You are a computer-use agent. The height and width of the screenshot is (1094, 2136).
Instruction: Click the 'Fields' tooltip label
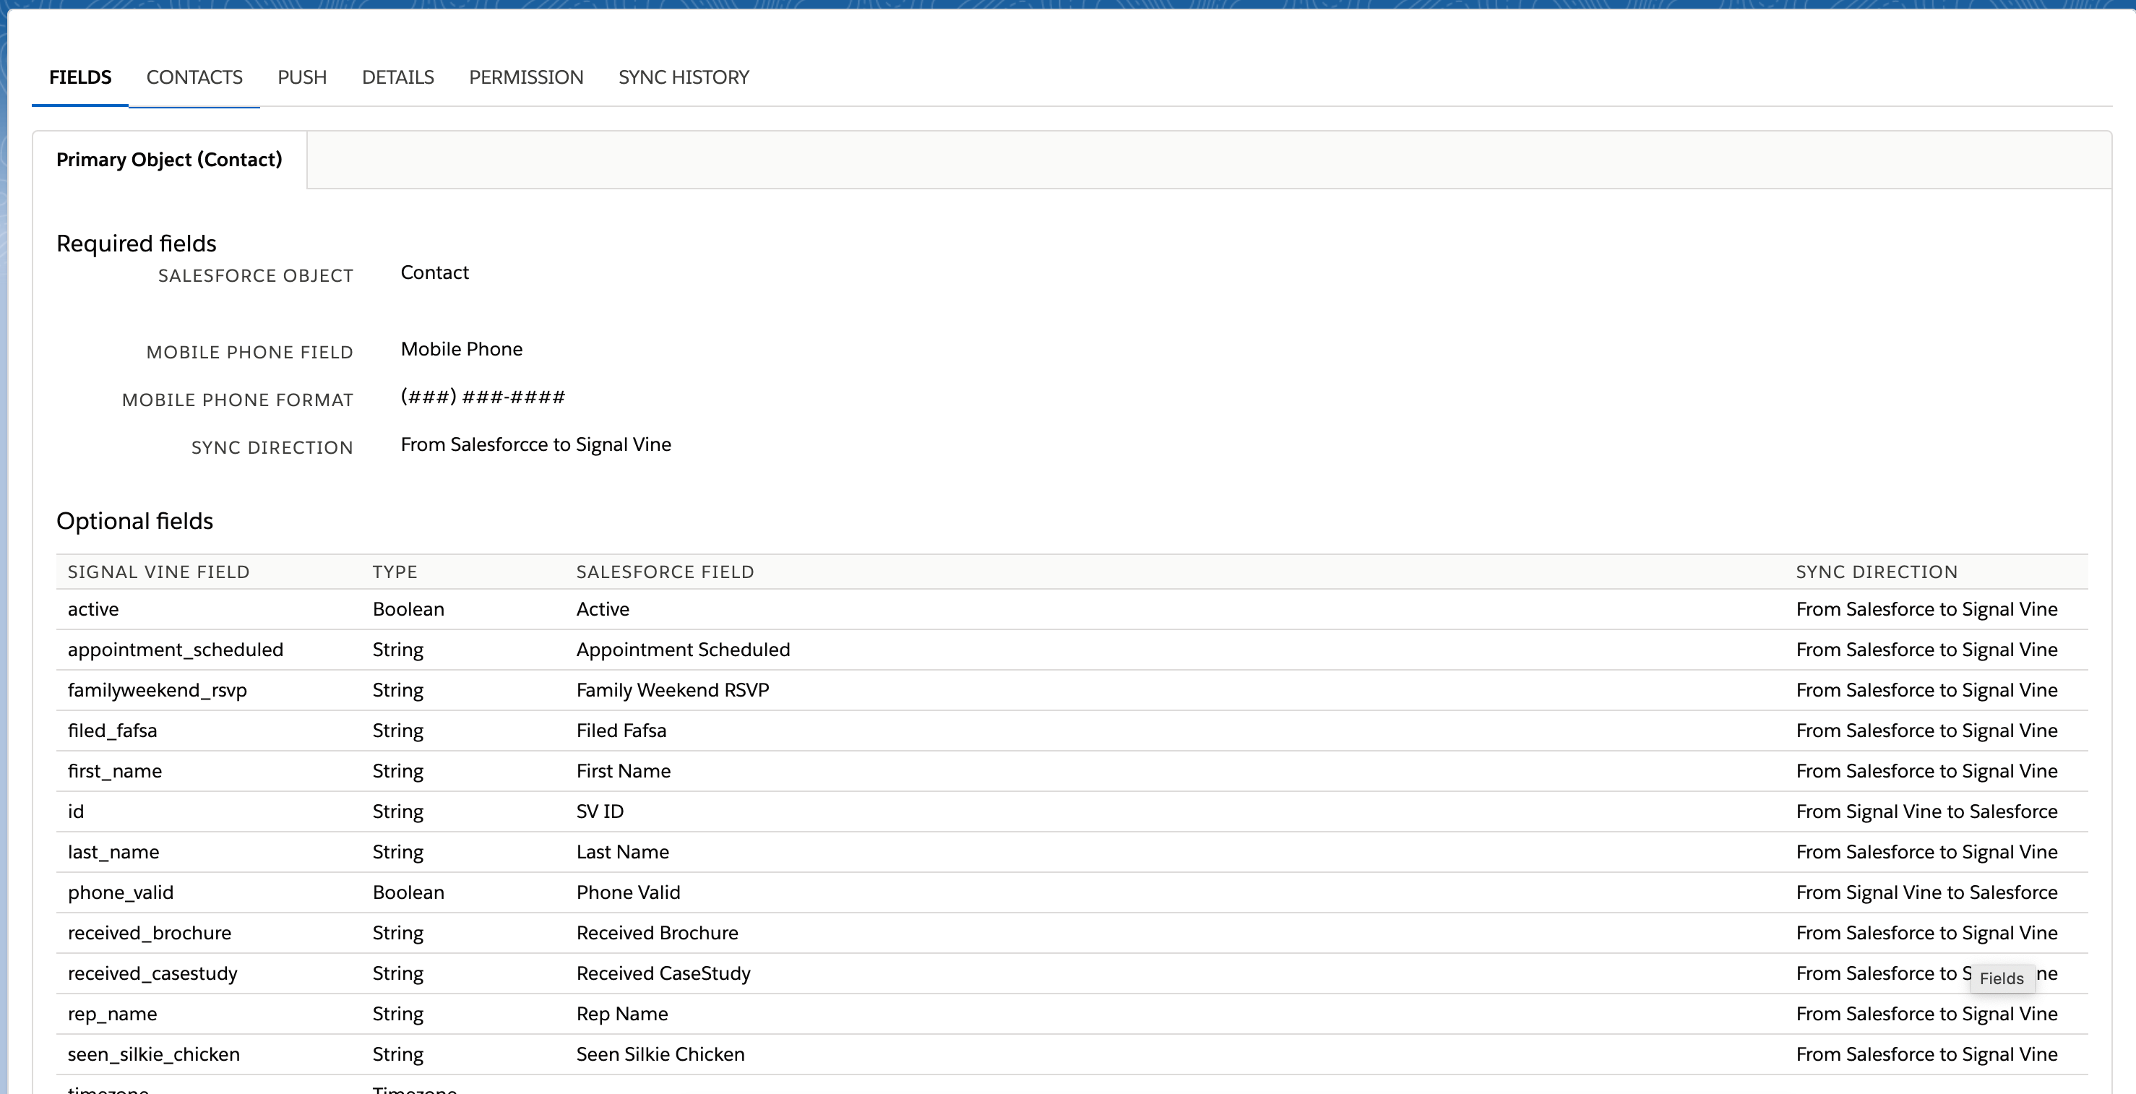point(2002,978)
